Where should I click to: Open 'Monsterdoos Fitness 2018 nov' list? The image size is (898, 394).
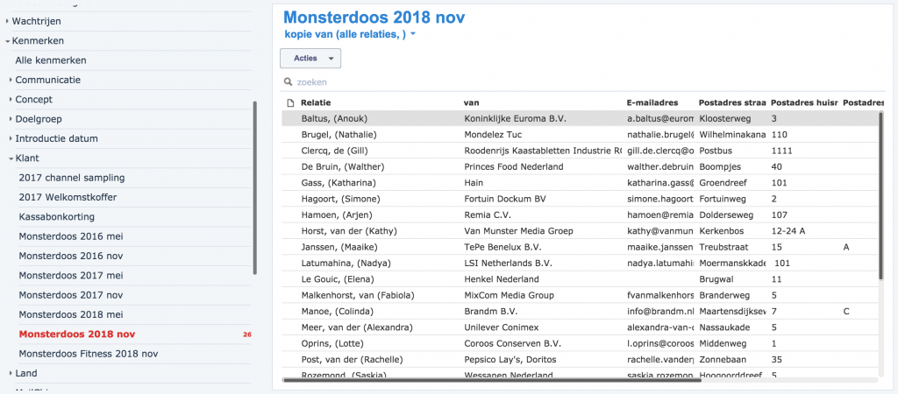[x=88, y=354]
